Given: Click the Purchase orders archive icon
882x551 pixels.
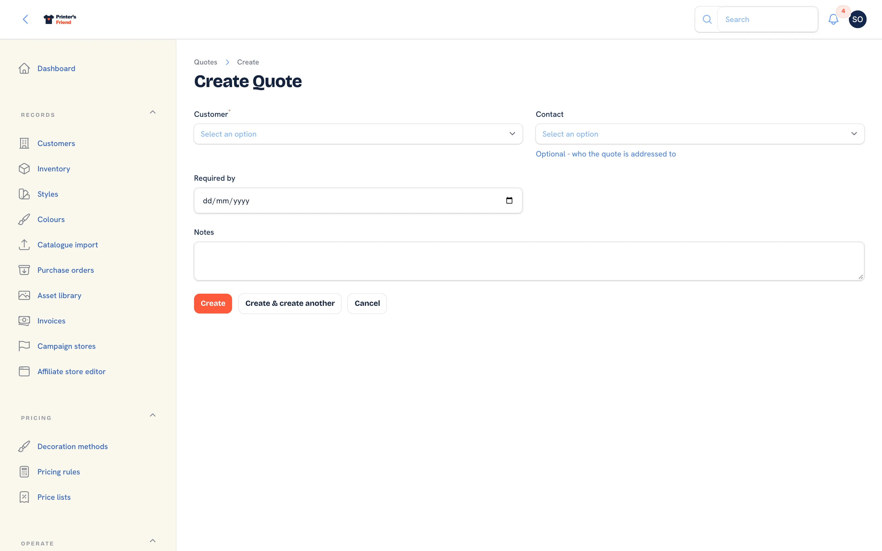Looking at the screenshot, I should (25, 270).
